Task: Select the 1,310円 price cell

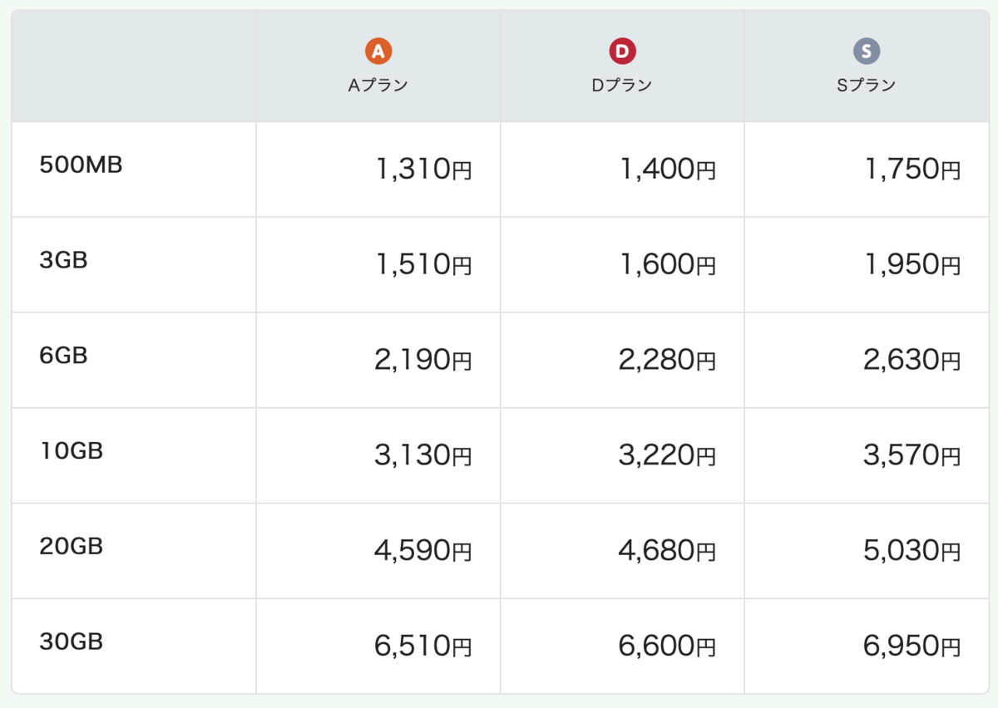Action: [423, 170]
